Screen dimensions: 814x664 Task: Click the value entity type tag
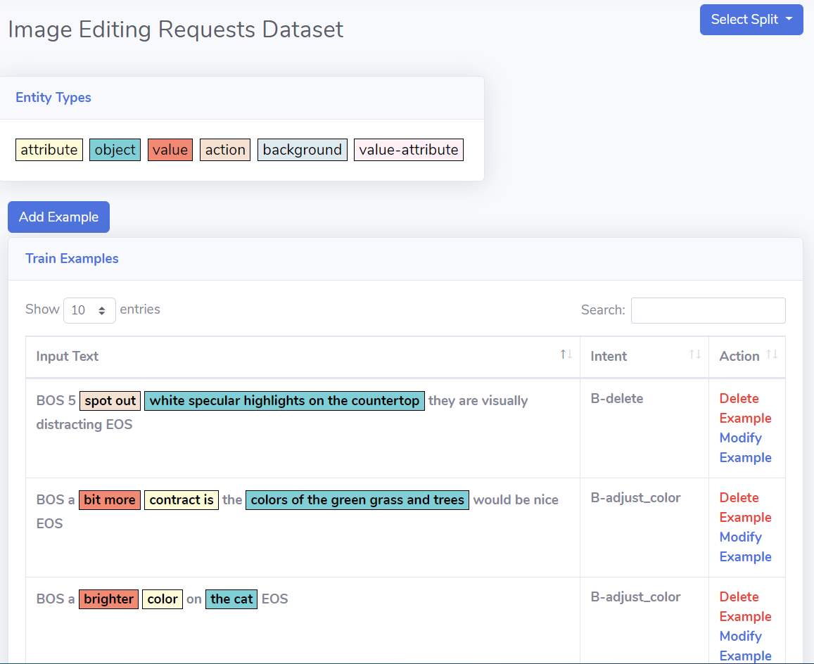170,150
